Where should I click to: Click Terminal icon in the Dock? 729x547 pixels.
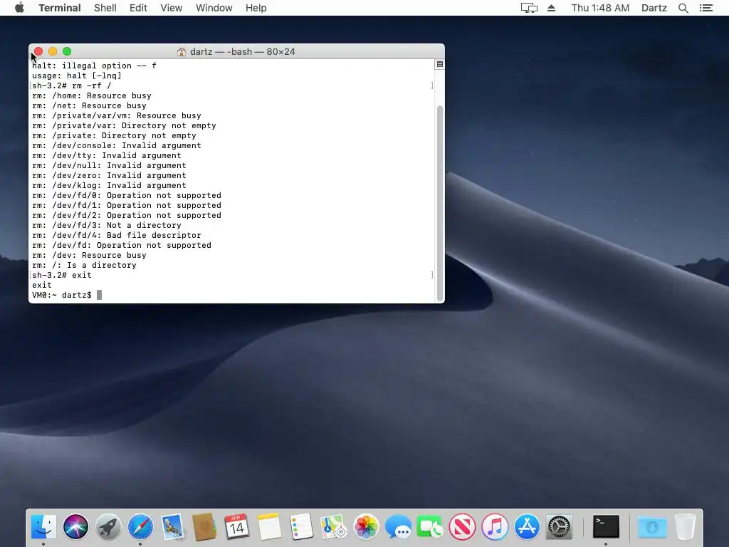(606, 527)
